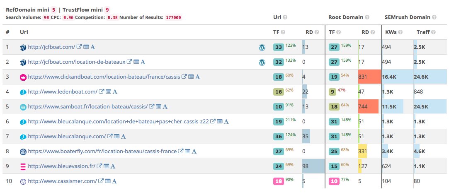Click Url TF badge 36 for bleucalanque.com
Viewport: 449px width, 195px height.
point(278,136)
